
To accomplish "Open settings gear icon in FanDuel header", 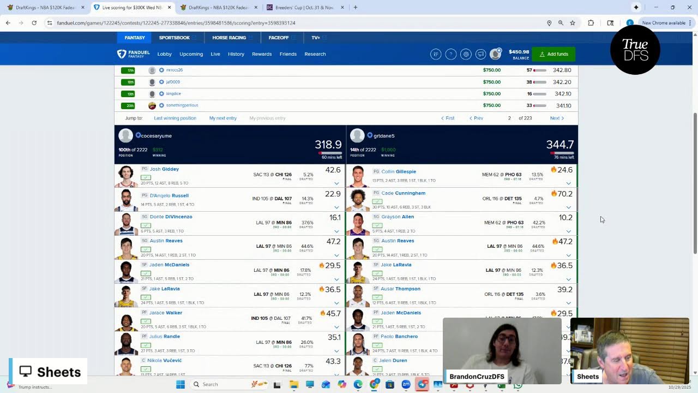I will 466,54.
